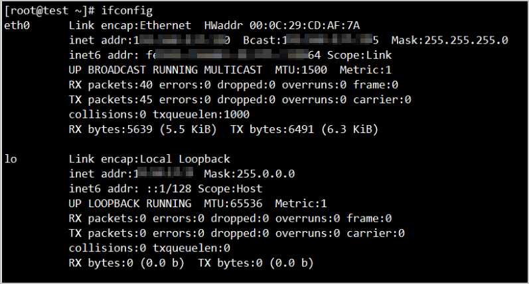Select the TX packets:45 text
Image resolution: width=529 pixels, height=284 pixels.
(111, 99)
